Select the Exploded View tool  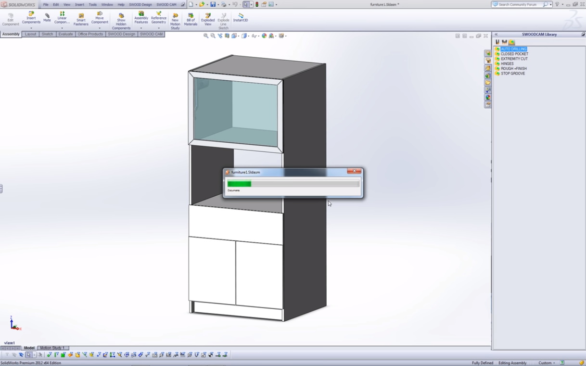(208, 19)
